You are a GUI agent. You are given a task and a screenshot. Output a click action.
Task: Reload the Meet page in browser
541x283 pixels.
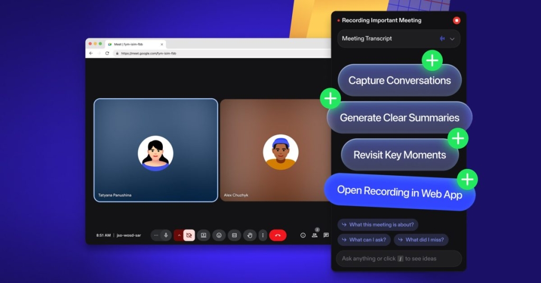click(107, 53)
